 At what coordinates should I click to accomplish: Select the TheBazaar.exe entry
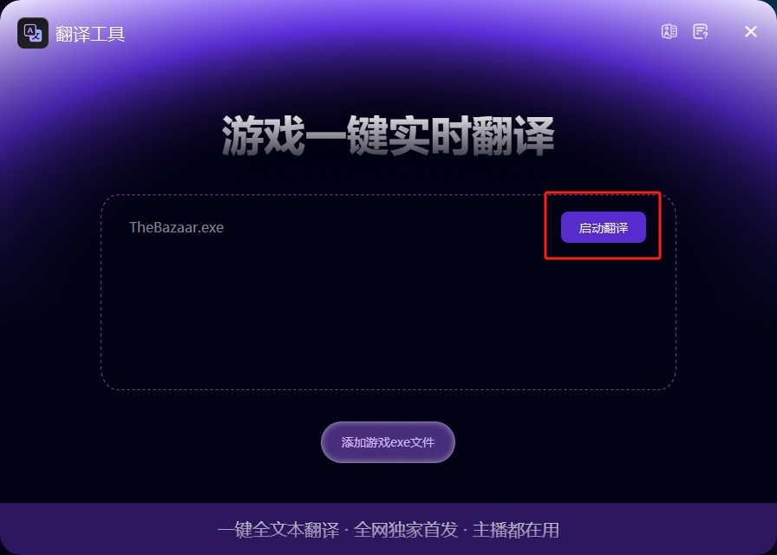pos(176,227)
